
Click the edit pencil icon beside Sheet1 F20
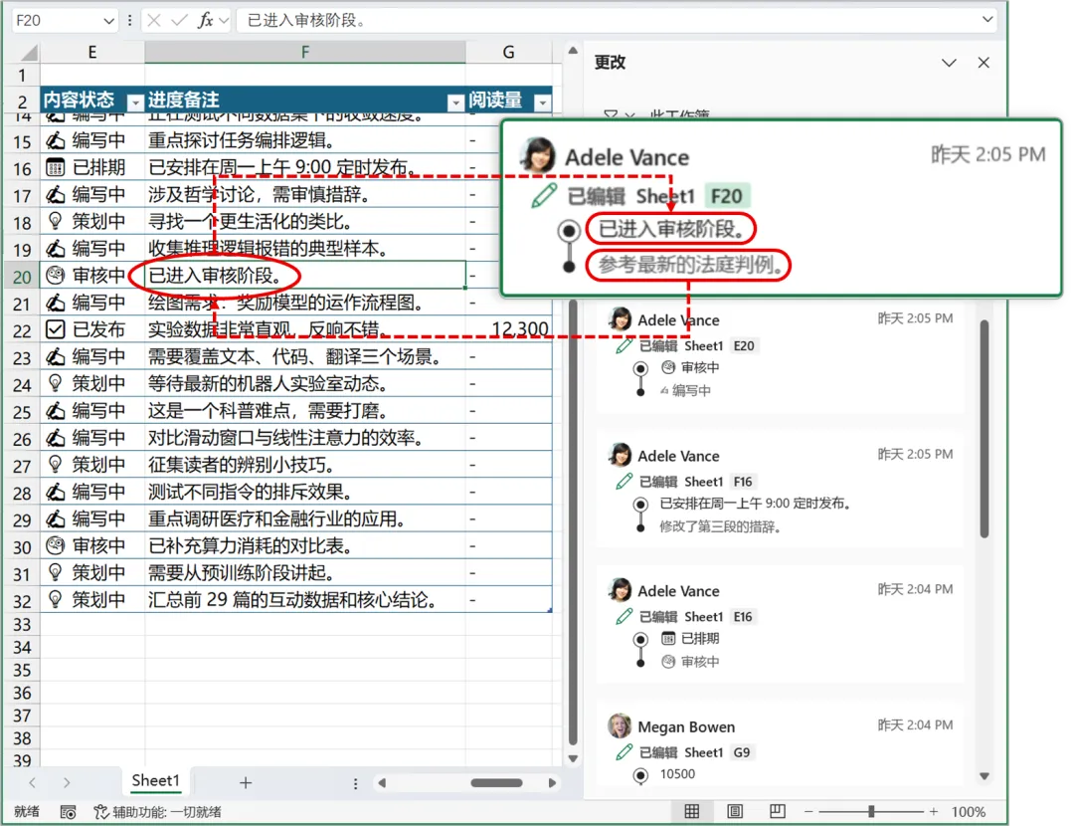pos(544,196)
